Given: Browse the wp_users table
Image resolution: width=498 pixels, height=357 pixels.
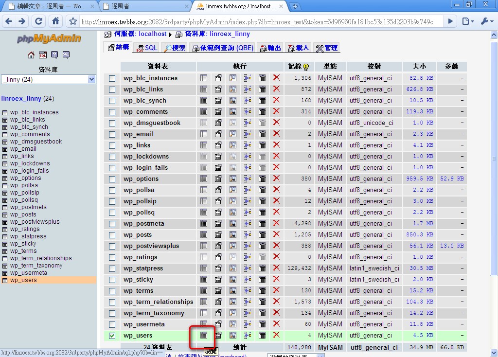Looking at the screenshot, I should (x=204, y=335).
